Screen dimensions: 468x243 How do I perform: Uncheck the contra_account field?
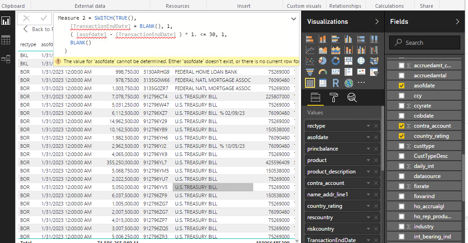402,126
